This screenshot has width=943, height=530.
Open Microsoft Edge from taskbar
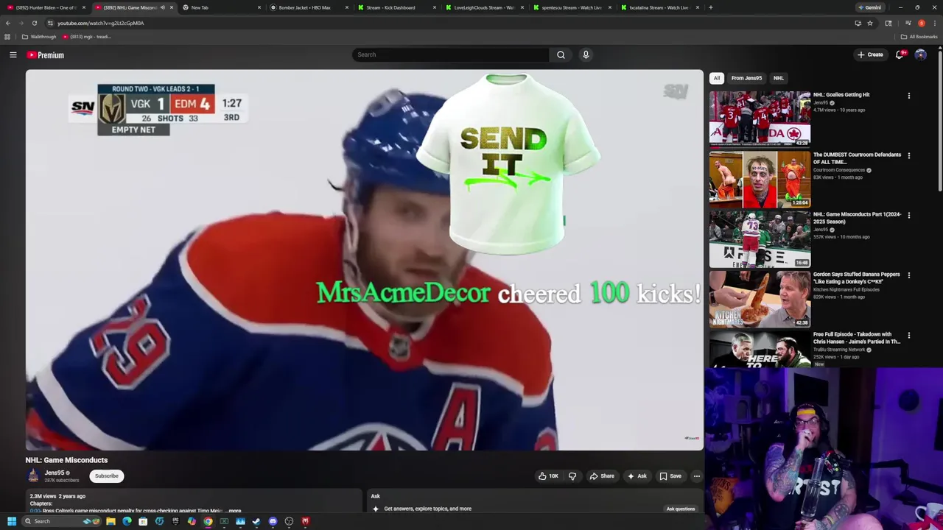[x=127, y=521]
